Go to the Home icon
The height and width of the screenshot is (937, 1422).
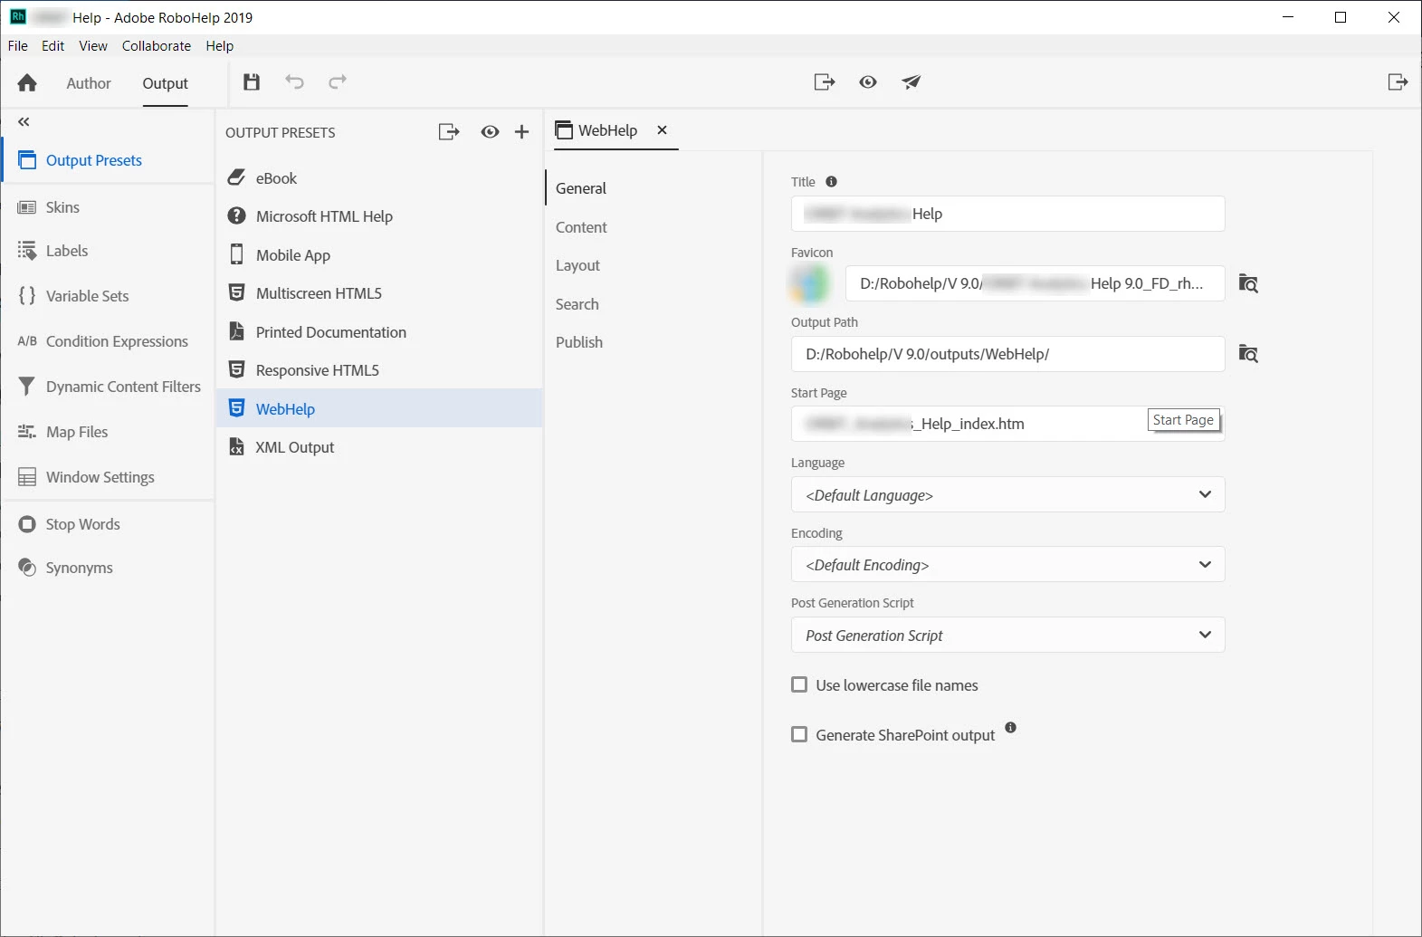pyautogui.click(x=27, y=83)
